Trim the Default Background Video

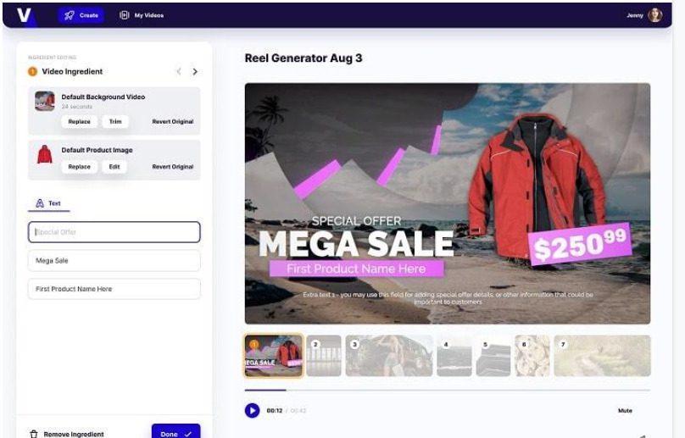click(115, 122)
